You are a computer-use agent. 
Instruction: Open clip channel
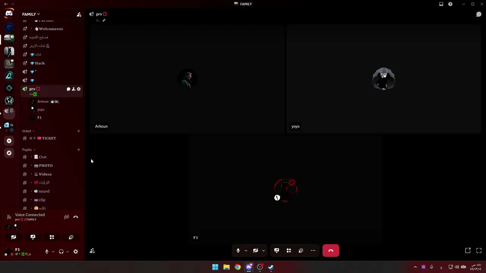coord(51,200)
